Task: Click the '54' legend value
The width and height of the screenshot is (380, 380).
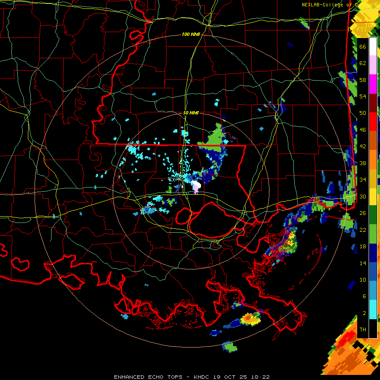Action: [363, 96]
